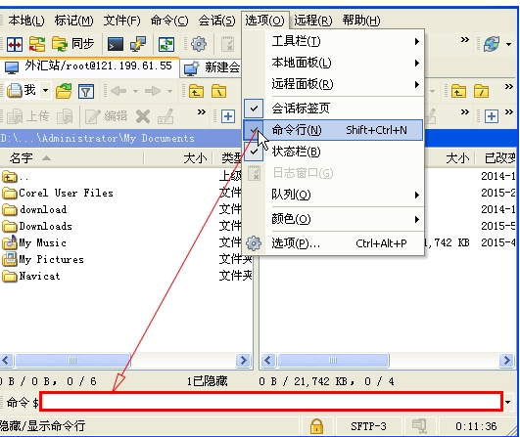520x437 pixels.
Task: Click the padlock encryption status icon
Action: point(316,426)
